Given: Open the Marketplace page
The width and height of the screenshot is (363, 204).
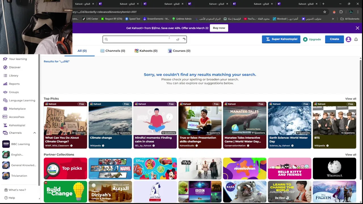Looking at the screenshot, I should point(14,109).
